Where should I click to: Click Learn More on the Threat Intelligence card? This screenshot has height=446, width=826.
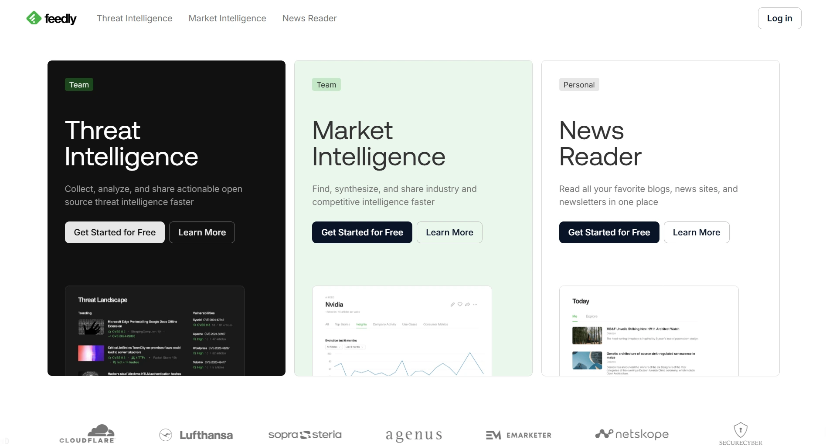[202, 232]
